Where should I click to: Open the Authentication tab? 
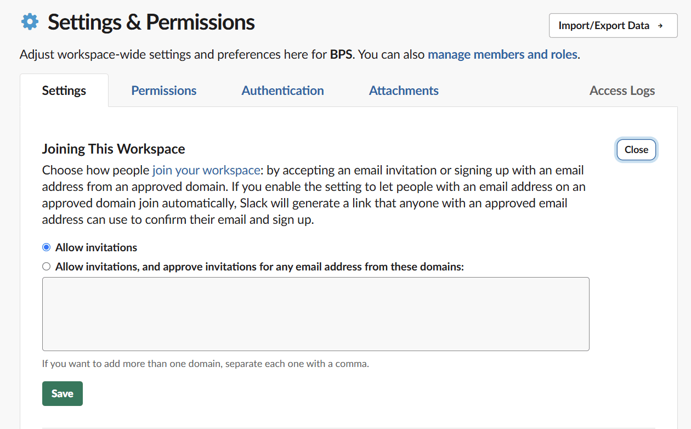(282, 91)
